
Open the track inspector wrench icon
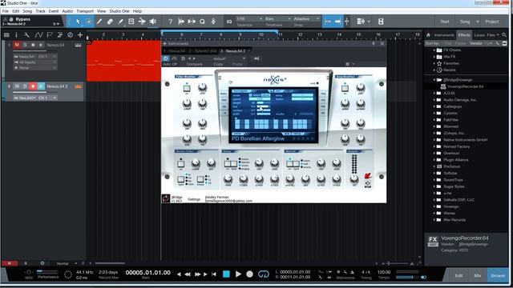pyautogui.click(x=26, y=34)
